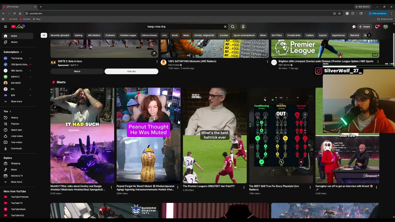Open options for Brighton stifle Liverpool video
Image resolution: width=395 pixels, height=222 pixels.
(x=378, y=62)
